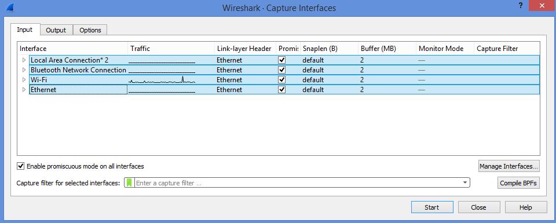556x223 pixels.
Task: Click Start to begin capture
Action: click(x=432, y=207)
